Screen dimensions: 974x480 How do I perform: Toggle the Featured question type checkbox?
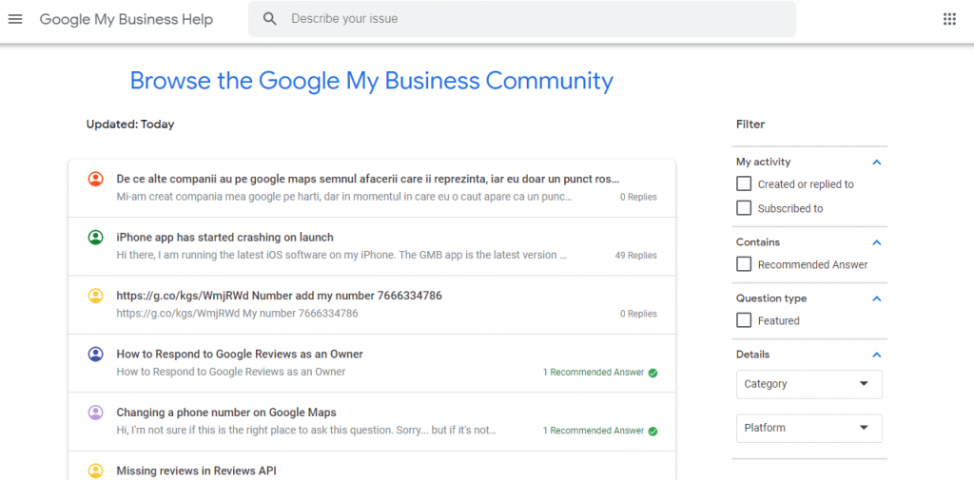click(x=744, y=320)
